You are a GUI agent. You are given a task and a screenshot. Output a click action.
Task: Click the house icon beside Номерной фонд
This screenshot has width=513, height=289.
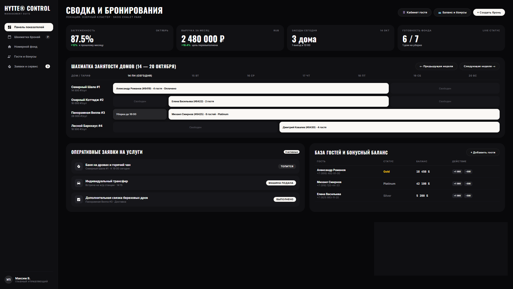point(10,47)
